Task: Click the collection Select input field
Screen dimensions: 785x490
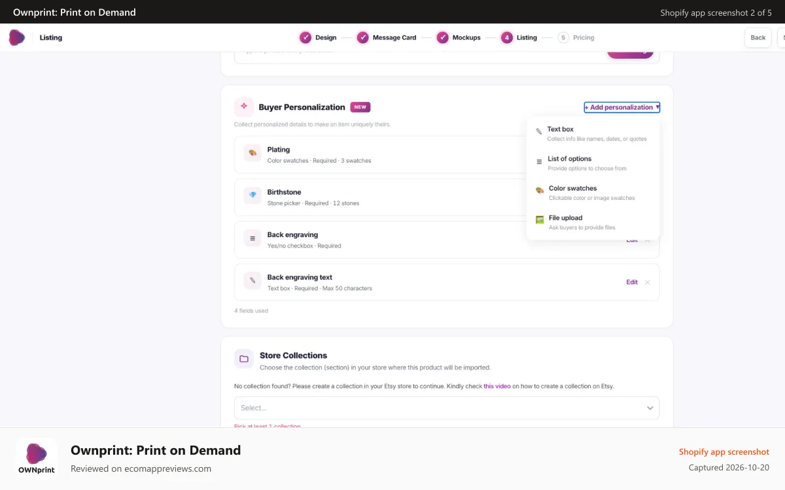Action: pos(447,408)
